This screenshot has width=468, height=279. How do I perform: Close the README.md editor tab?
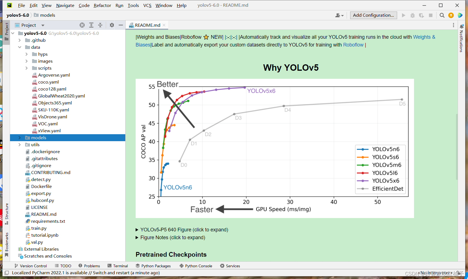164,25
